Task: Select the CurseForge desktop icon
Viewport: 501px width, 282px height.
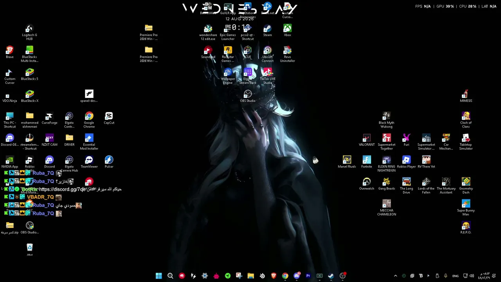Action: pyautogui.click(x=49, y=118)
